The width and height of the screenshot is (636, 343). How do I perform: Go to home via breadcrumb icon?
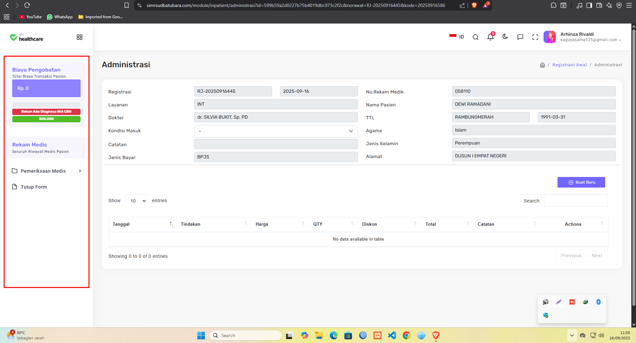click(543, 65)
